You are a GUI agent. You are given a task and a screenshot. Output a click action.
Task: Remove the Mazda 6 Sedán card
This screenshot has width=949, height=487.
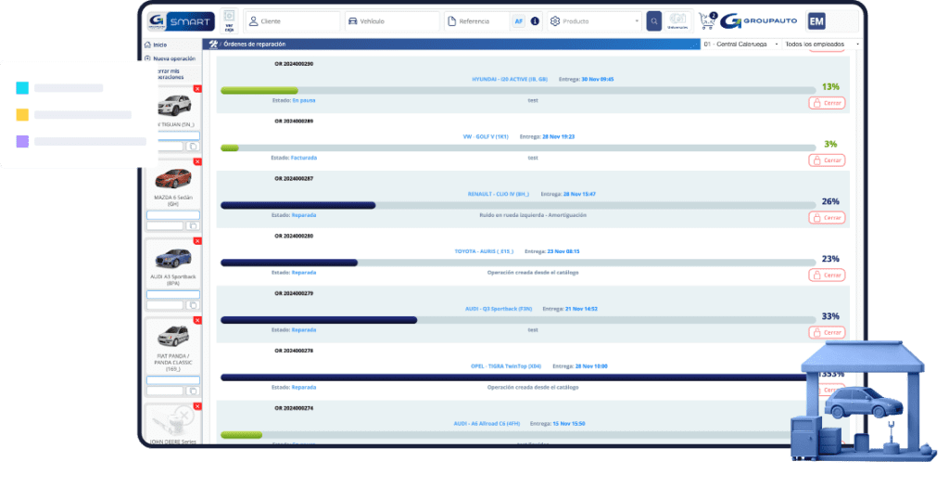click(197, 161)
